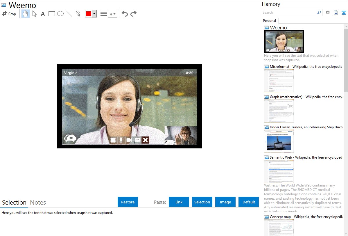Undo the last annotation
The width and height of the screenshot is (348, 236).
point(125,14)
